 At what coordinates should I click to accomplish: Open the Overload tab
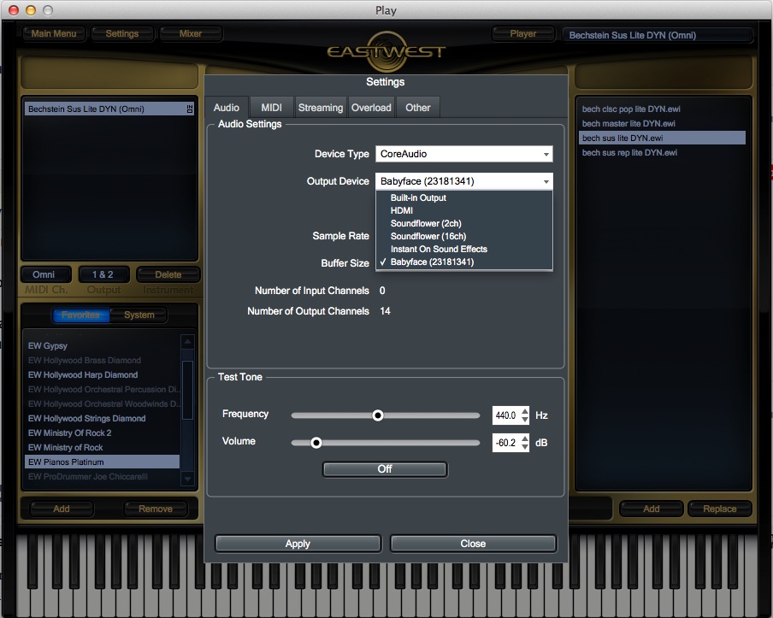[371, 108]
